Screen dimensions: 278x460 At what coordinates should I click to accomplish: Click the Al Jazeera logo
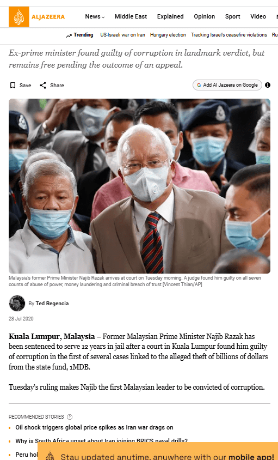pos(36,17)
